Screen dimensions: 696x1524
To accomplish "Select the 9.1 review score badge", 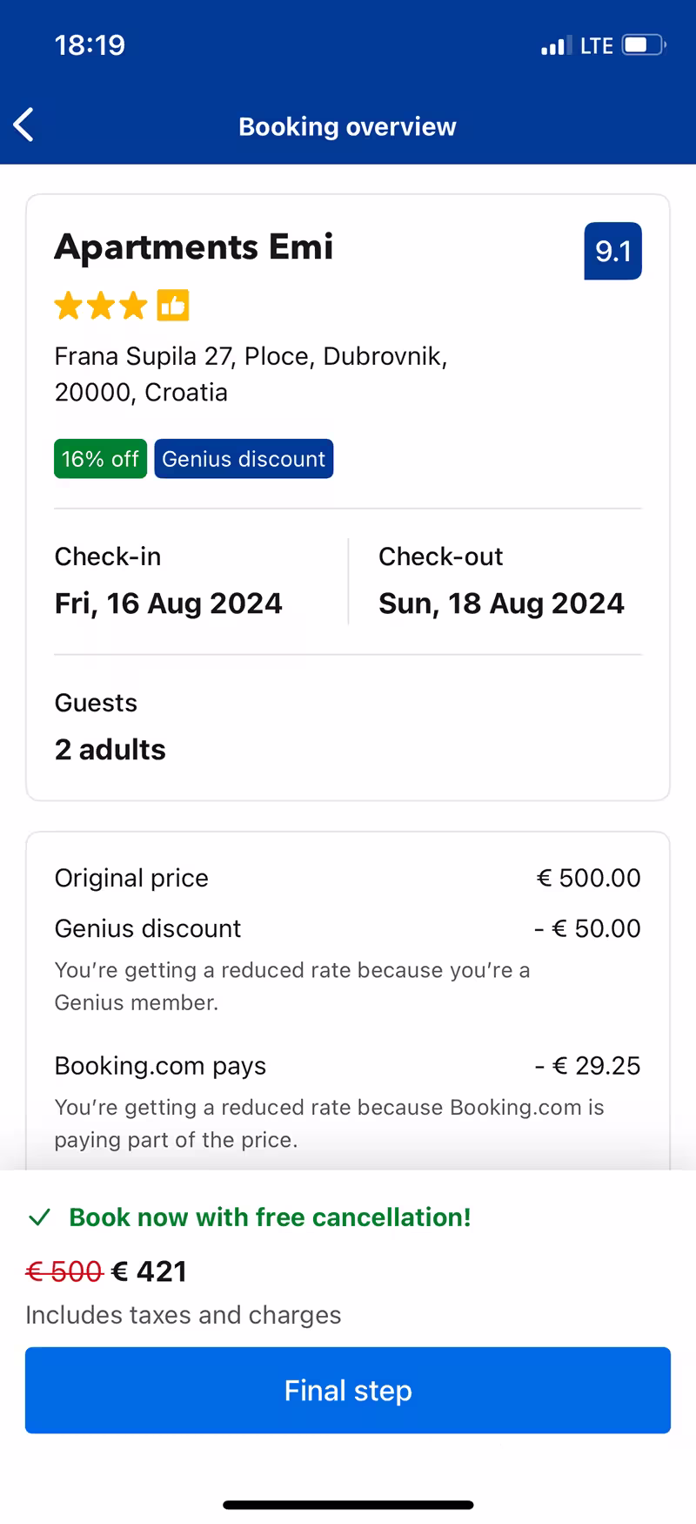I will [612, 251].
